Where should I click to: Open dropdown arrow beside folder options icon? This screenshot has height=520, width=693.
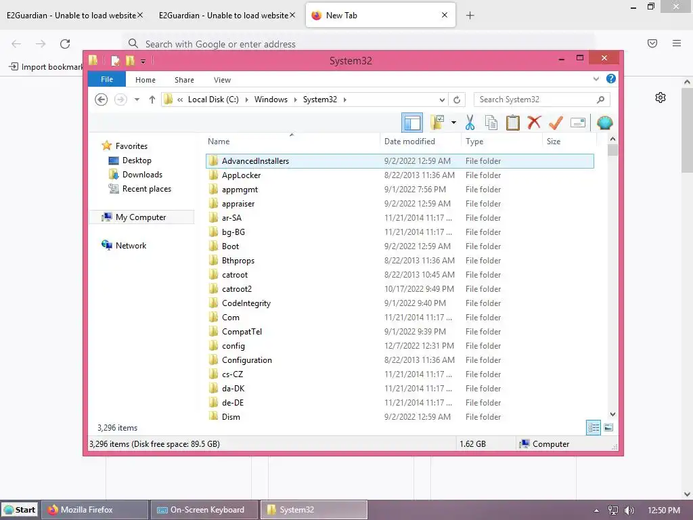pos(453,123)
